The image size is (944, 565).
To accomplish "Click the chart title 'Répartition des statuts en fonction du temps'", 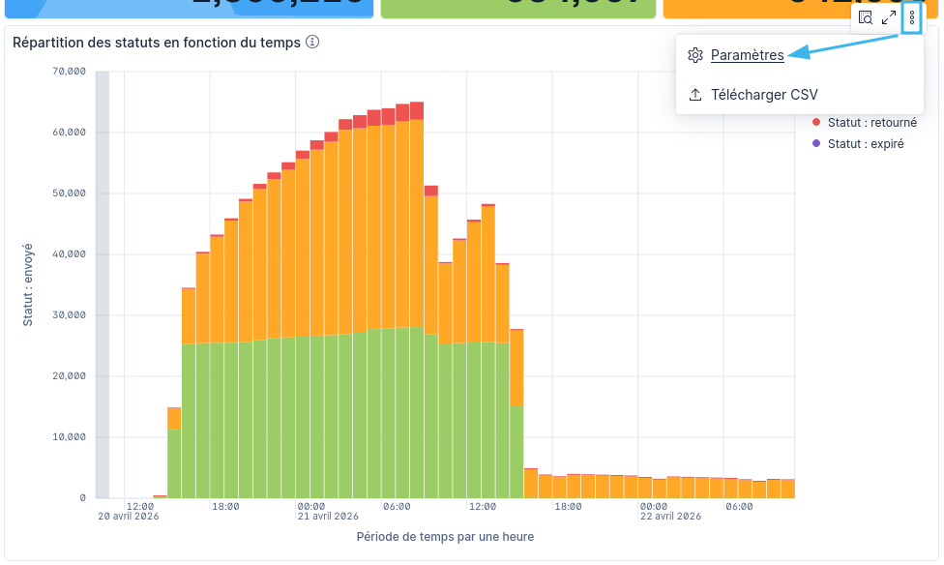I will click(157, 43).
